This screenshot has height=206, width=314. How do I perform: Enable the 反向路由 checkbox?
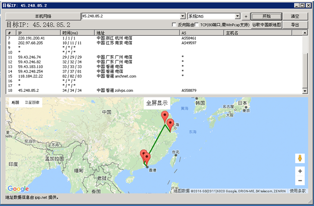coord(175,25)
